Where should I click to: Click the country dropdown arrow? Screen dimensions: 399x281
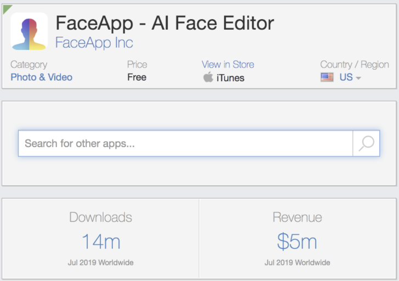(358, 78)
